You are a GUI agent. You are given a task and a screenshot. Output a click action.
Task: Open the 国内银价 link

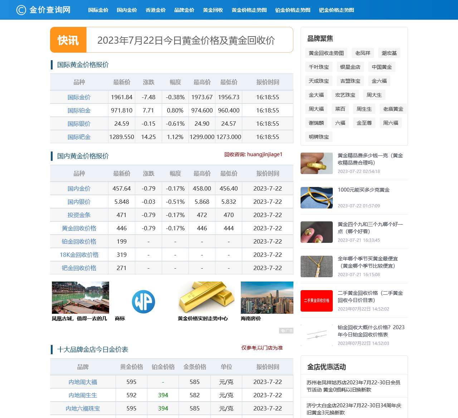79,202
